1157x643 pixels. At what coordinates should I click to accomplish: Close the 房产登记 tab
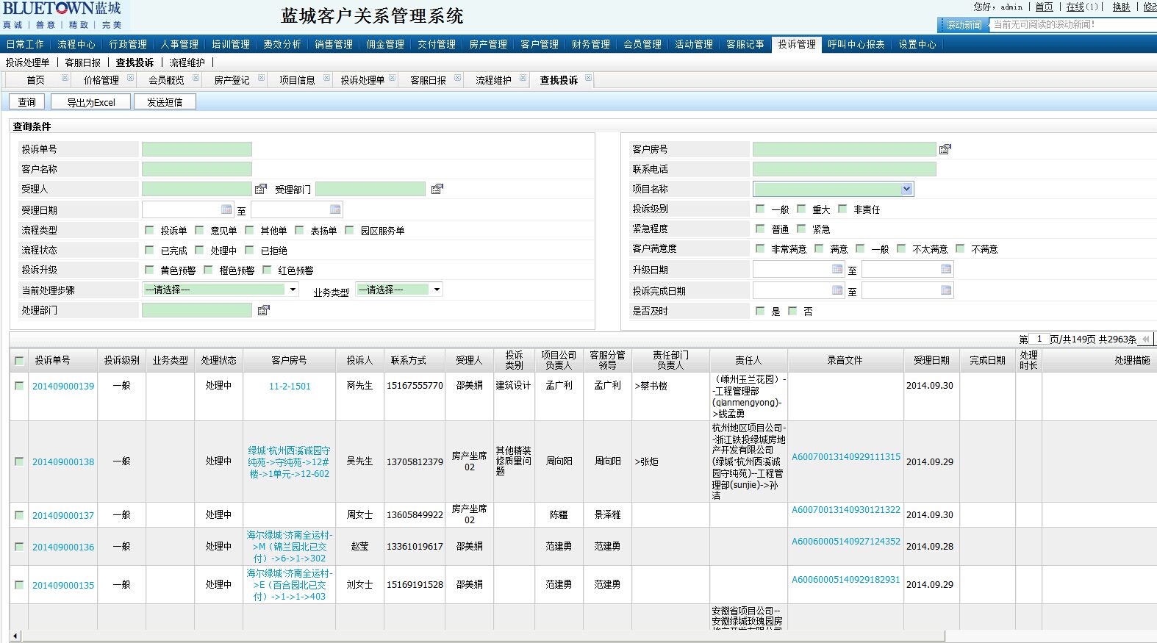(261, 77)
